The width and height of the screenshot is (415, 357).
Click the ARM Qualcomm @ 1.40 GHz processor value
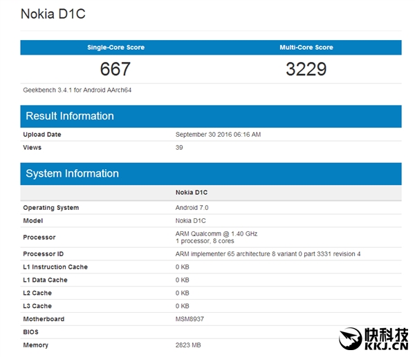(216, 233)
